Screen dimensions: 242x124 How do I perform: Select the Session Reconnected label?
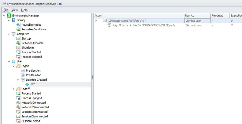click(x=34, y=112)
